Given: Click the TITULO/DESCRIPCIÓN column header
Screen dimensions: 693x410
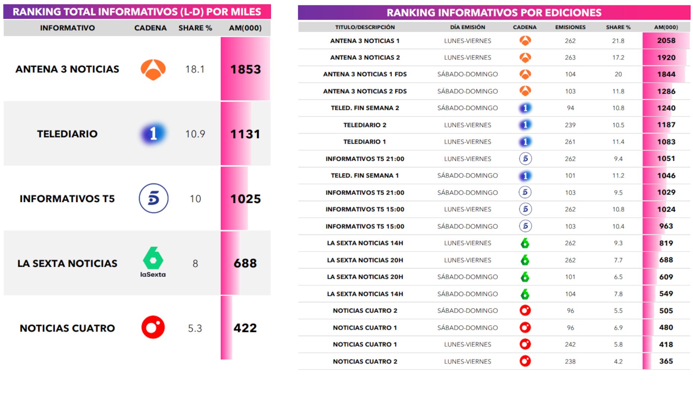Looking at the screenshot, I should pyautogui.click(x=365, y=27).
